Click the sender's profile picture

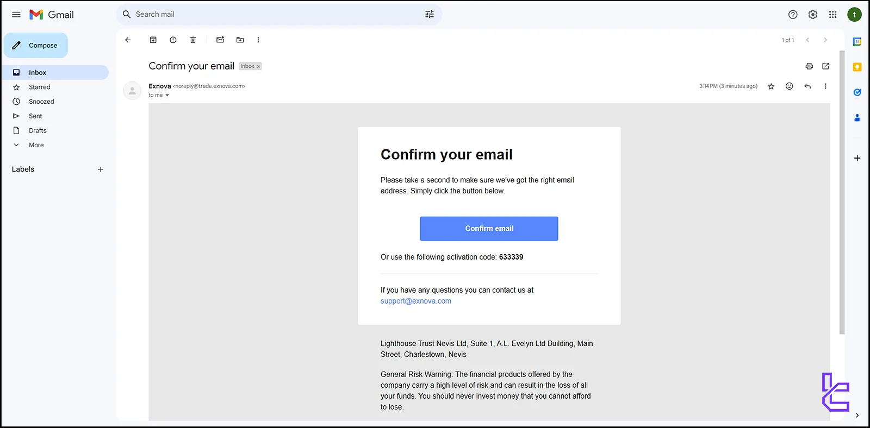[x=132, y=91]
